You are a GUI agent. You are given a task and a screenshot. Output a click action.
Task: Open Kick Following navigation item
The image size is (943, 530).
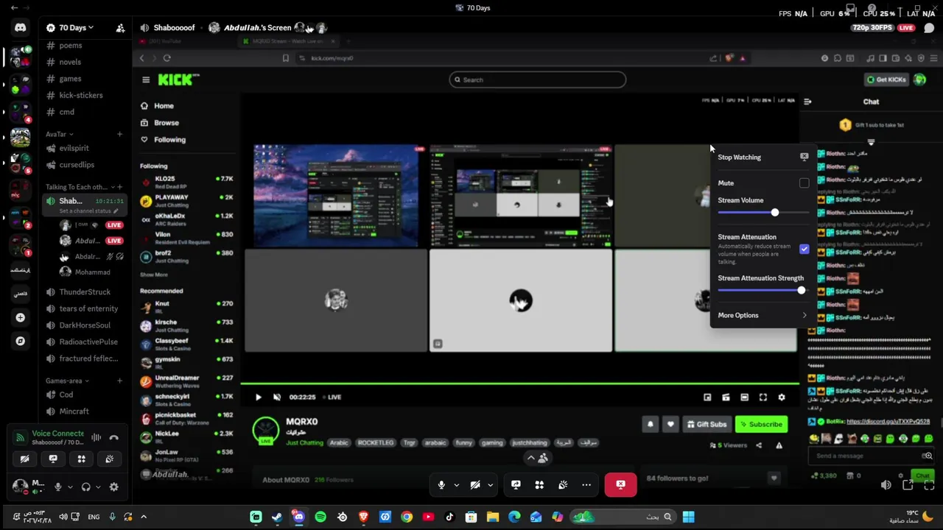[169, 140]
